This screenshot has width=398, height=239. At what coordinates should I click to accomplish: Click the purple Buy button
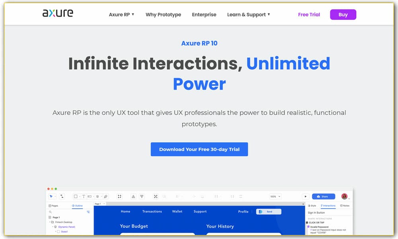tap(343, 15)
